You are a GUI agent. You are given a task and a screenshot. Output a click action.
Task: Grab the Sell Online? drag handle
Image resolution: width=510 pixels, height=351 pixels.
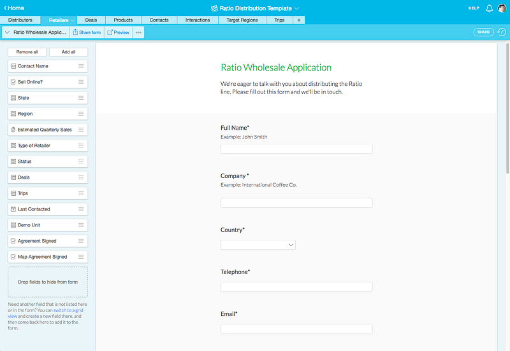(x=81, y=82)
